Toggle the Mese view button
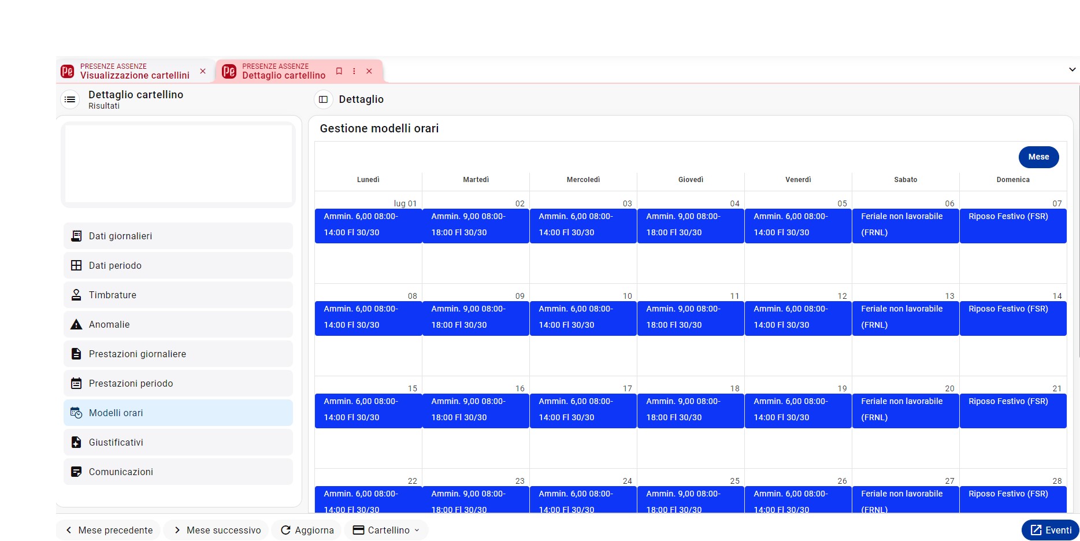 (1038, 157)
